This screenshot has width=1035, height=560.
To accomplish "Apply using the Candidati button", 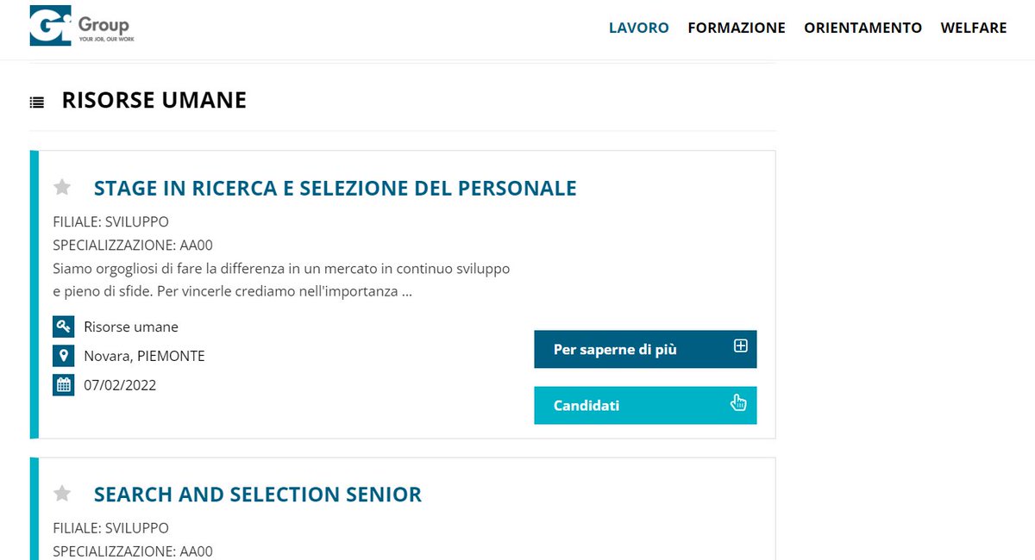I will [645, 405].
